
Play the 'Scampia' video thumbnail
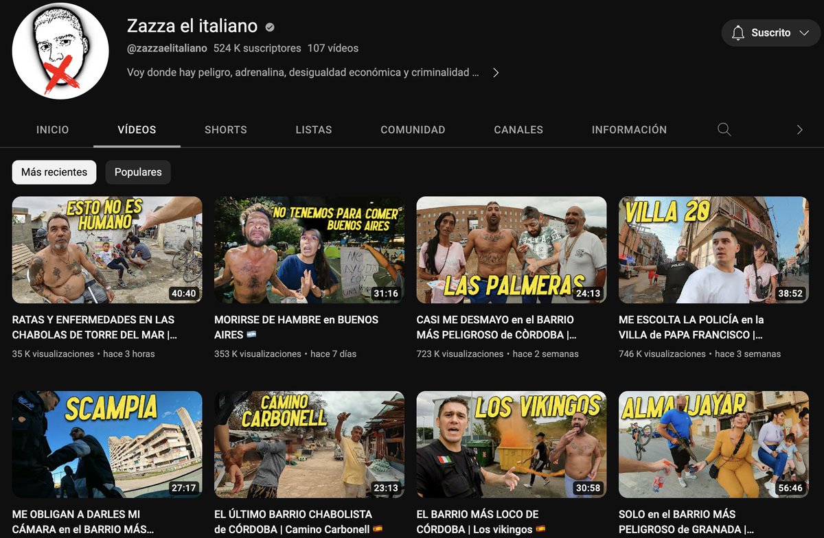tap(107, 445)
